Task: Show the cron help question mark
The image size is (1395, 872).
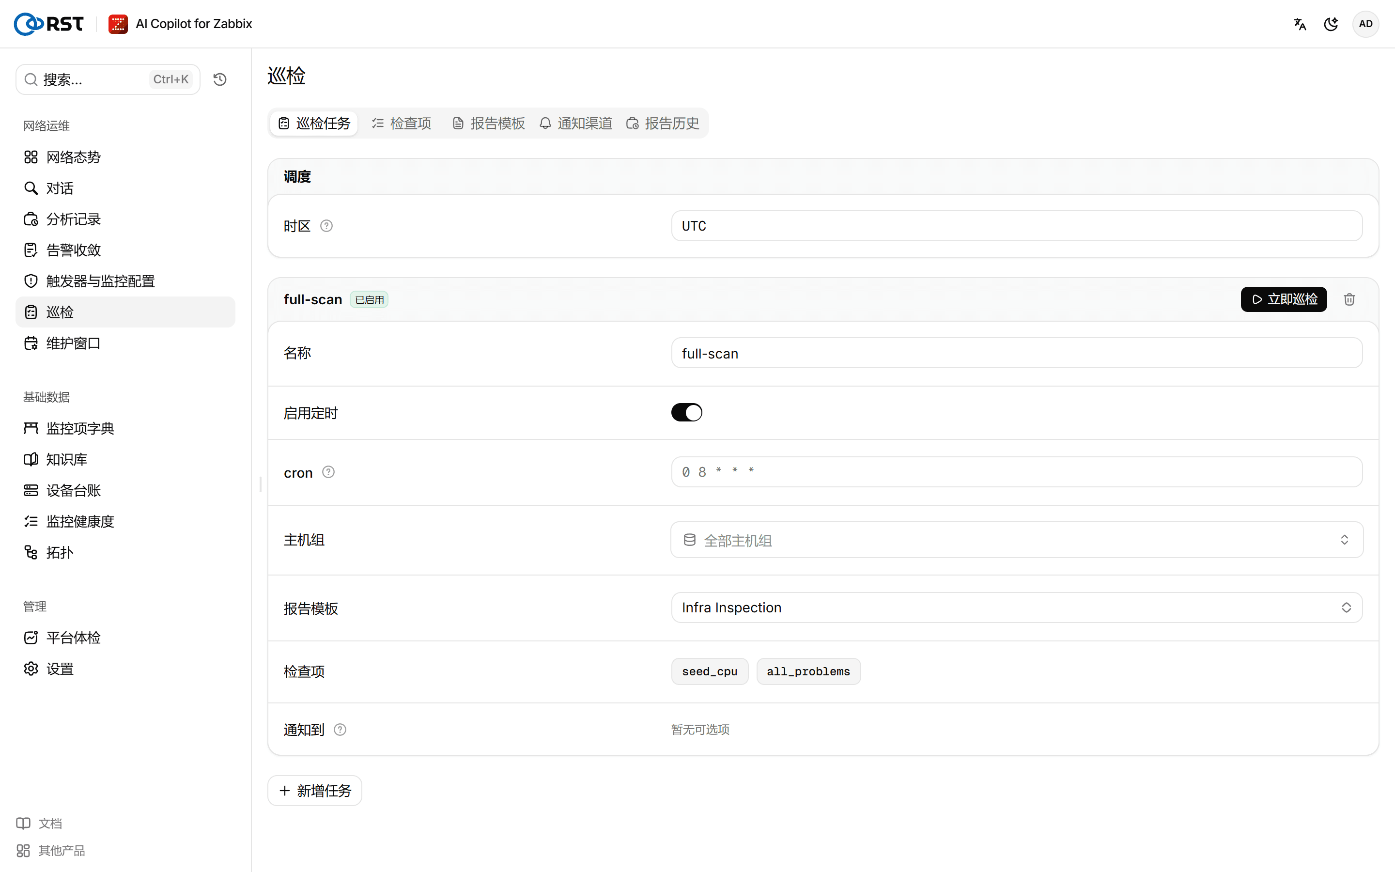Action: pyautogui.click(x=328, y=472)
